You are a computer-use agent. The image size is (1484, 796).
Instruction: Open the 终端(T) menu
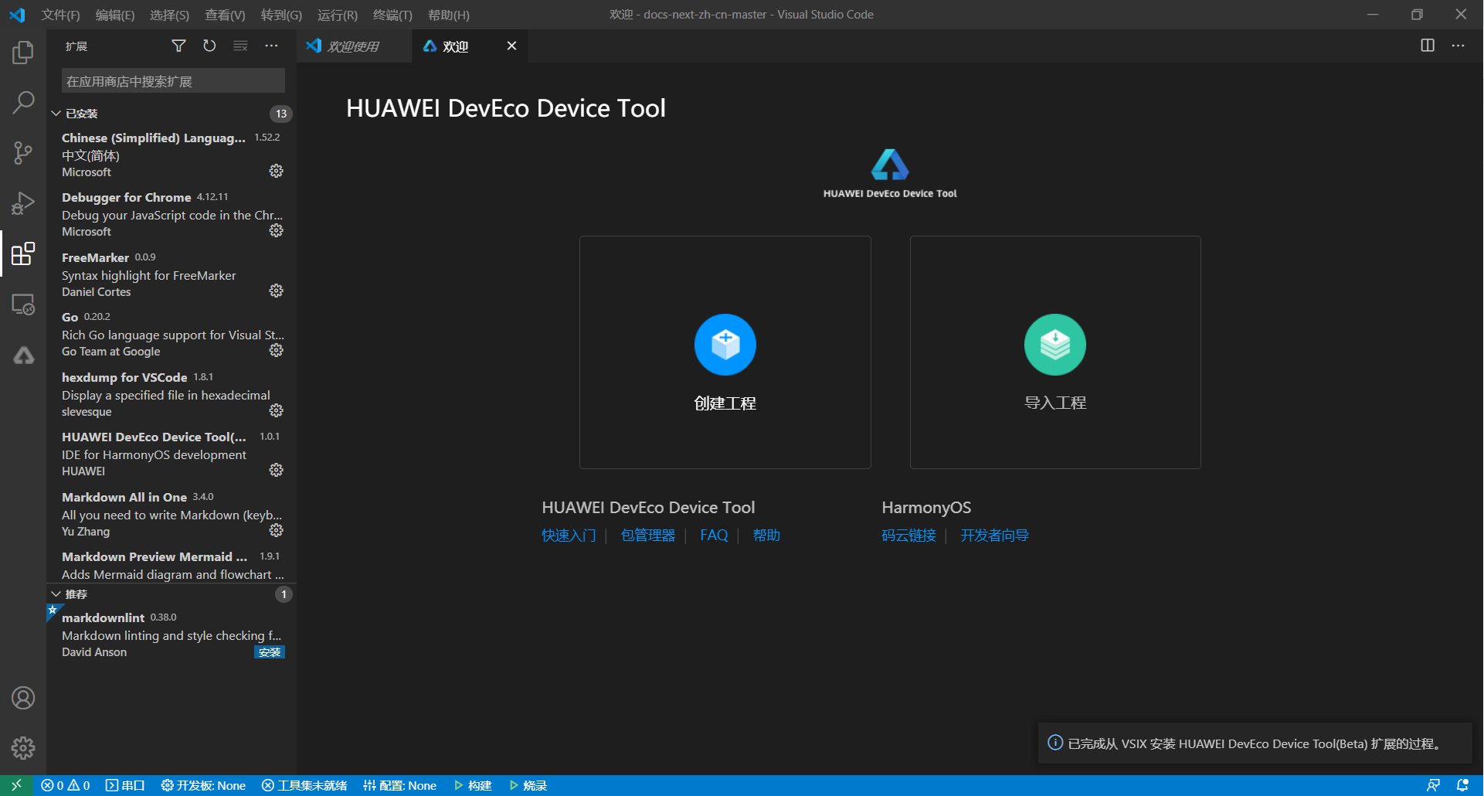[x=392, y=15]
